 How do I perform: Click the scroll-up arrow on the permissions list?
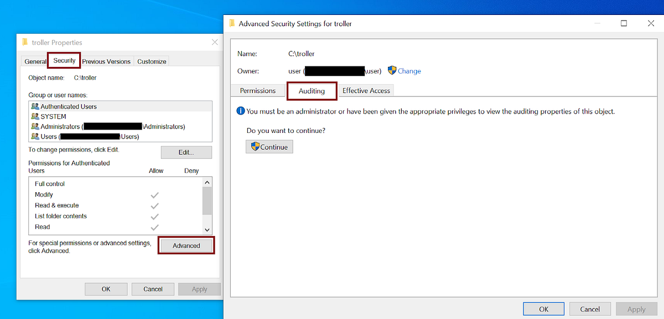(207, 182)
